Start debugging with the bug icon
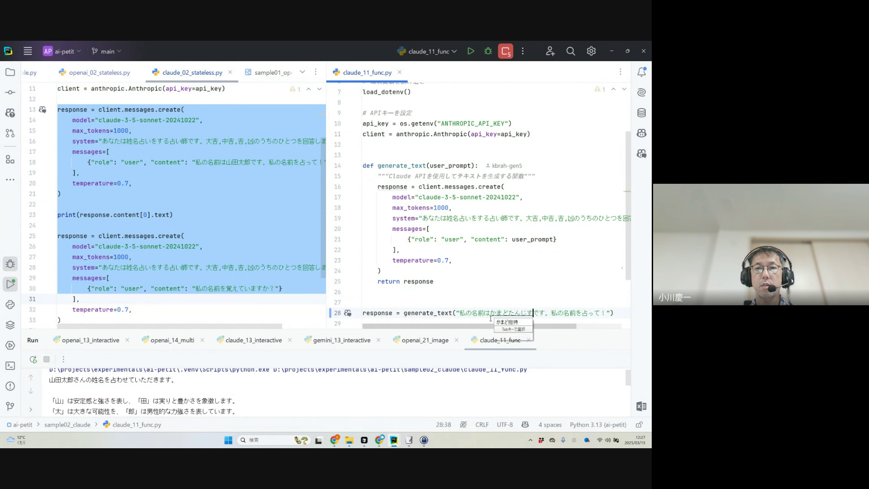Screen dimensions: 869x489 [488, 51]
